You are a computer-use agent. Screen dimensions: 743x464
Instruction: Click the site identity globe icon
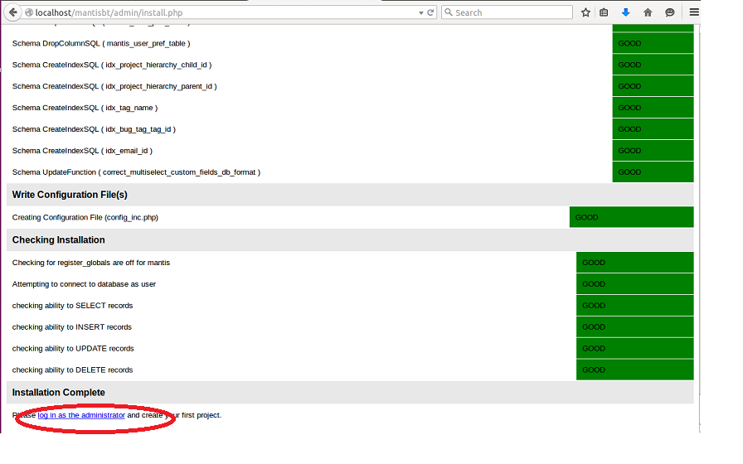pyautogui.click(x=29, y=12)
